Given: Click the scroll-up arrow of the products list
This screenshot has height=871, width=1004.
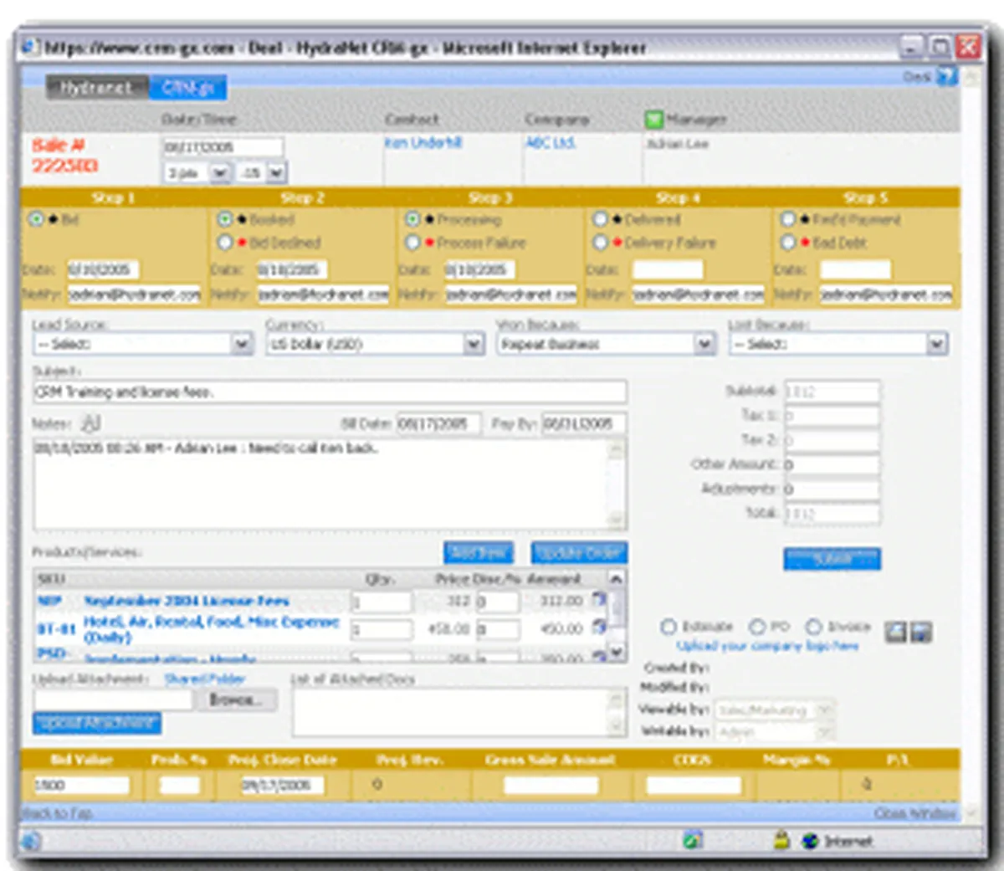Looking at the screenshot, I should (616, 578).
